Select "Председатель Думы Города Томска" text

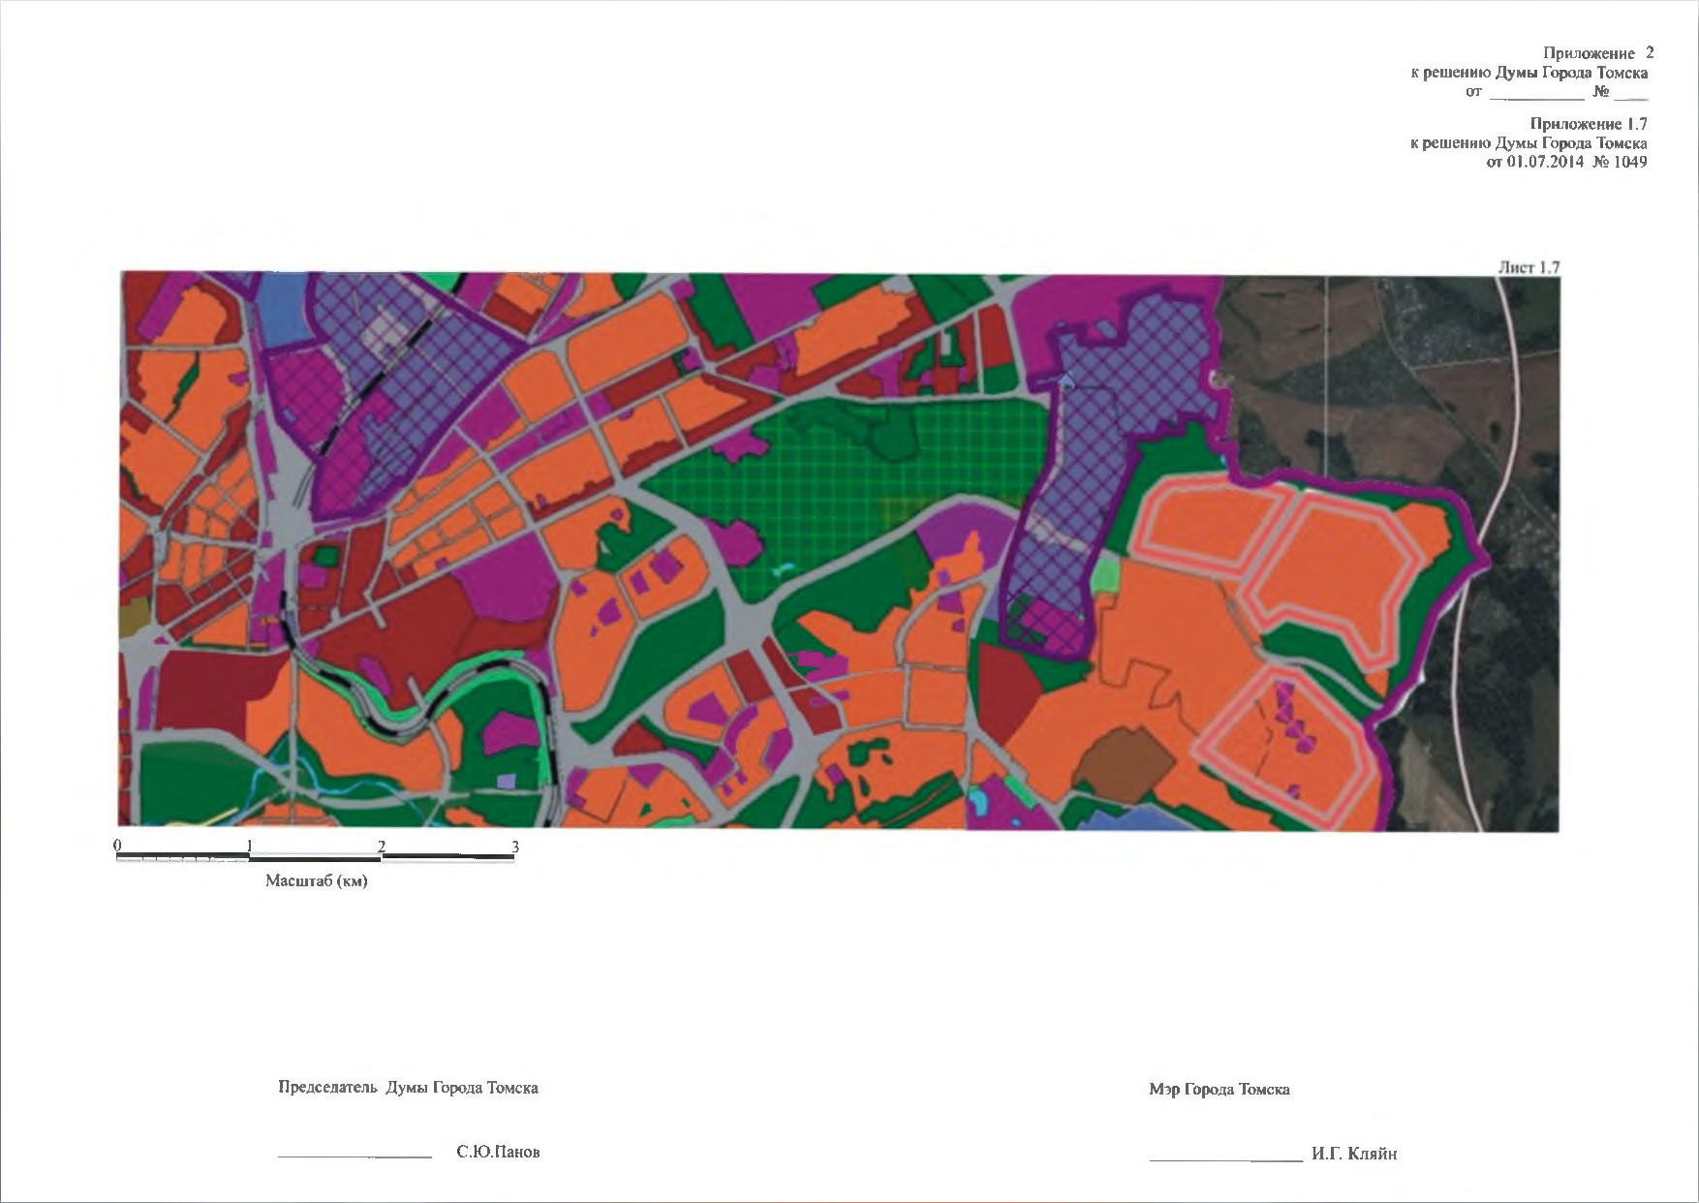pos(408,1088)
